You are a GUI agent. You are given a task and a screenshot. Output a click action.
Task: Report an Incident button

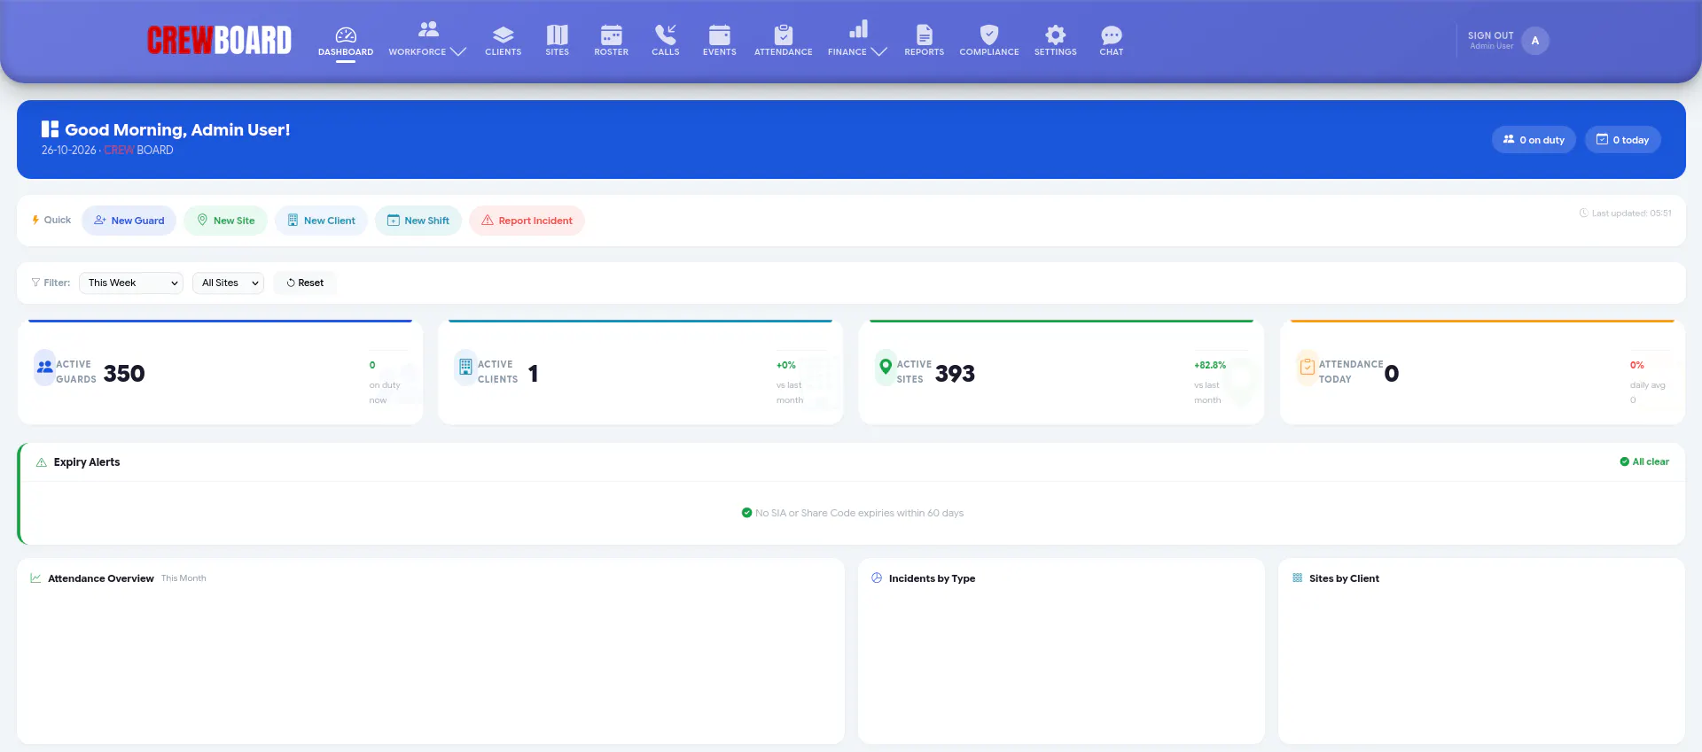tap(527, 221)
